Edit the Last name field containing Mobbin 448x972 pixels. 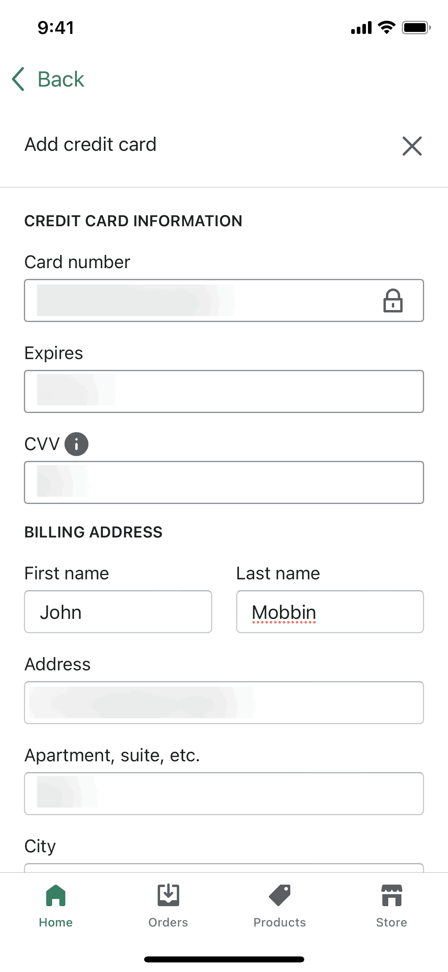[x=330, y=612]
